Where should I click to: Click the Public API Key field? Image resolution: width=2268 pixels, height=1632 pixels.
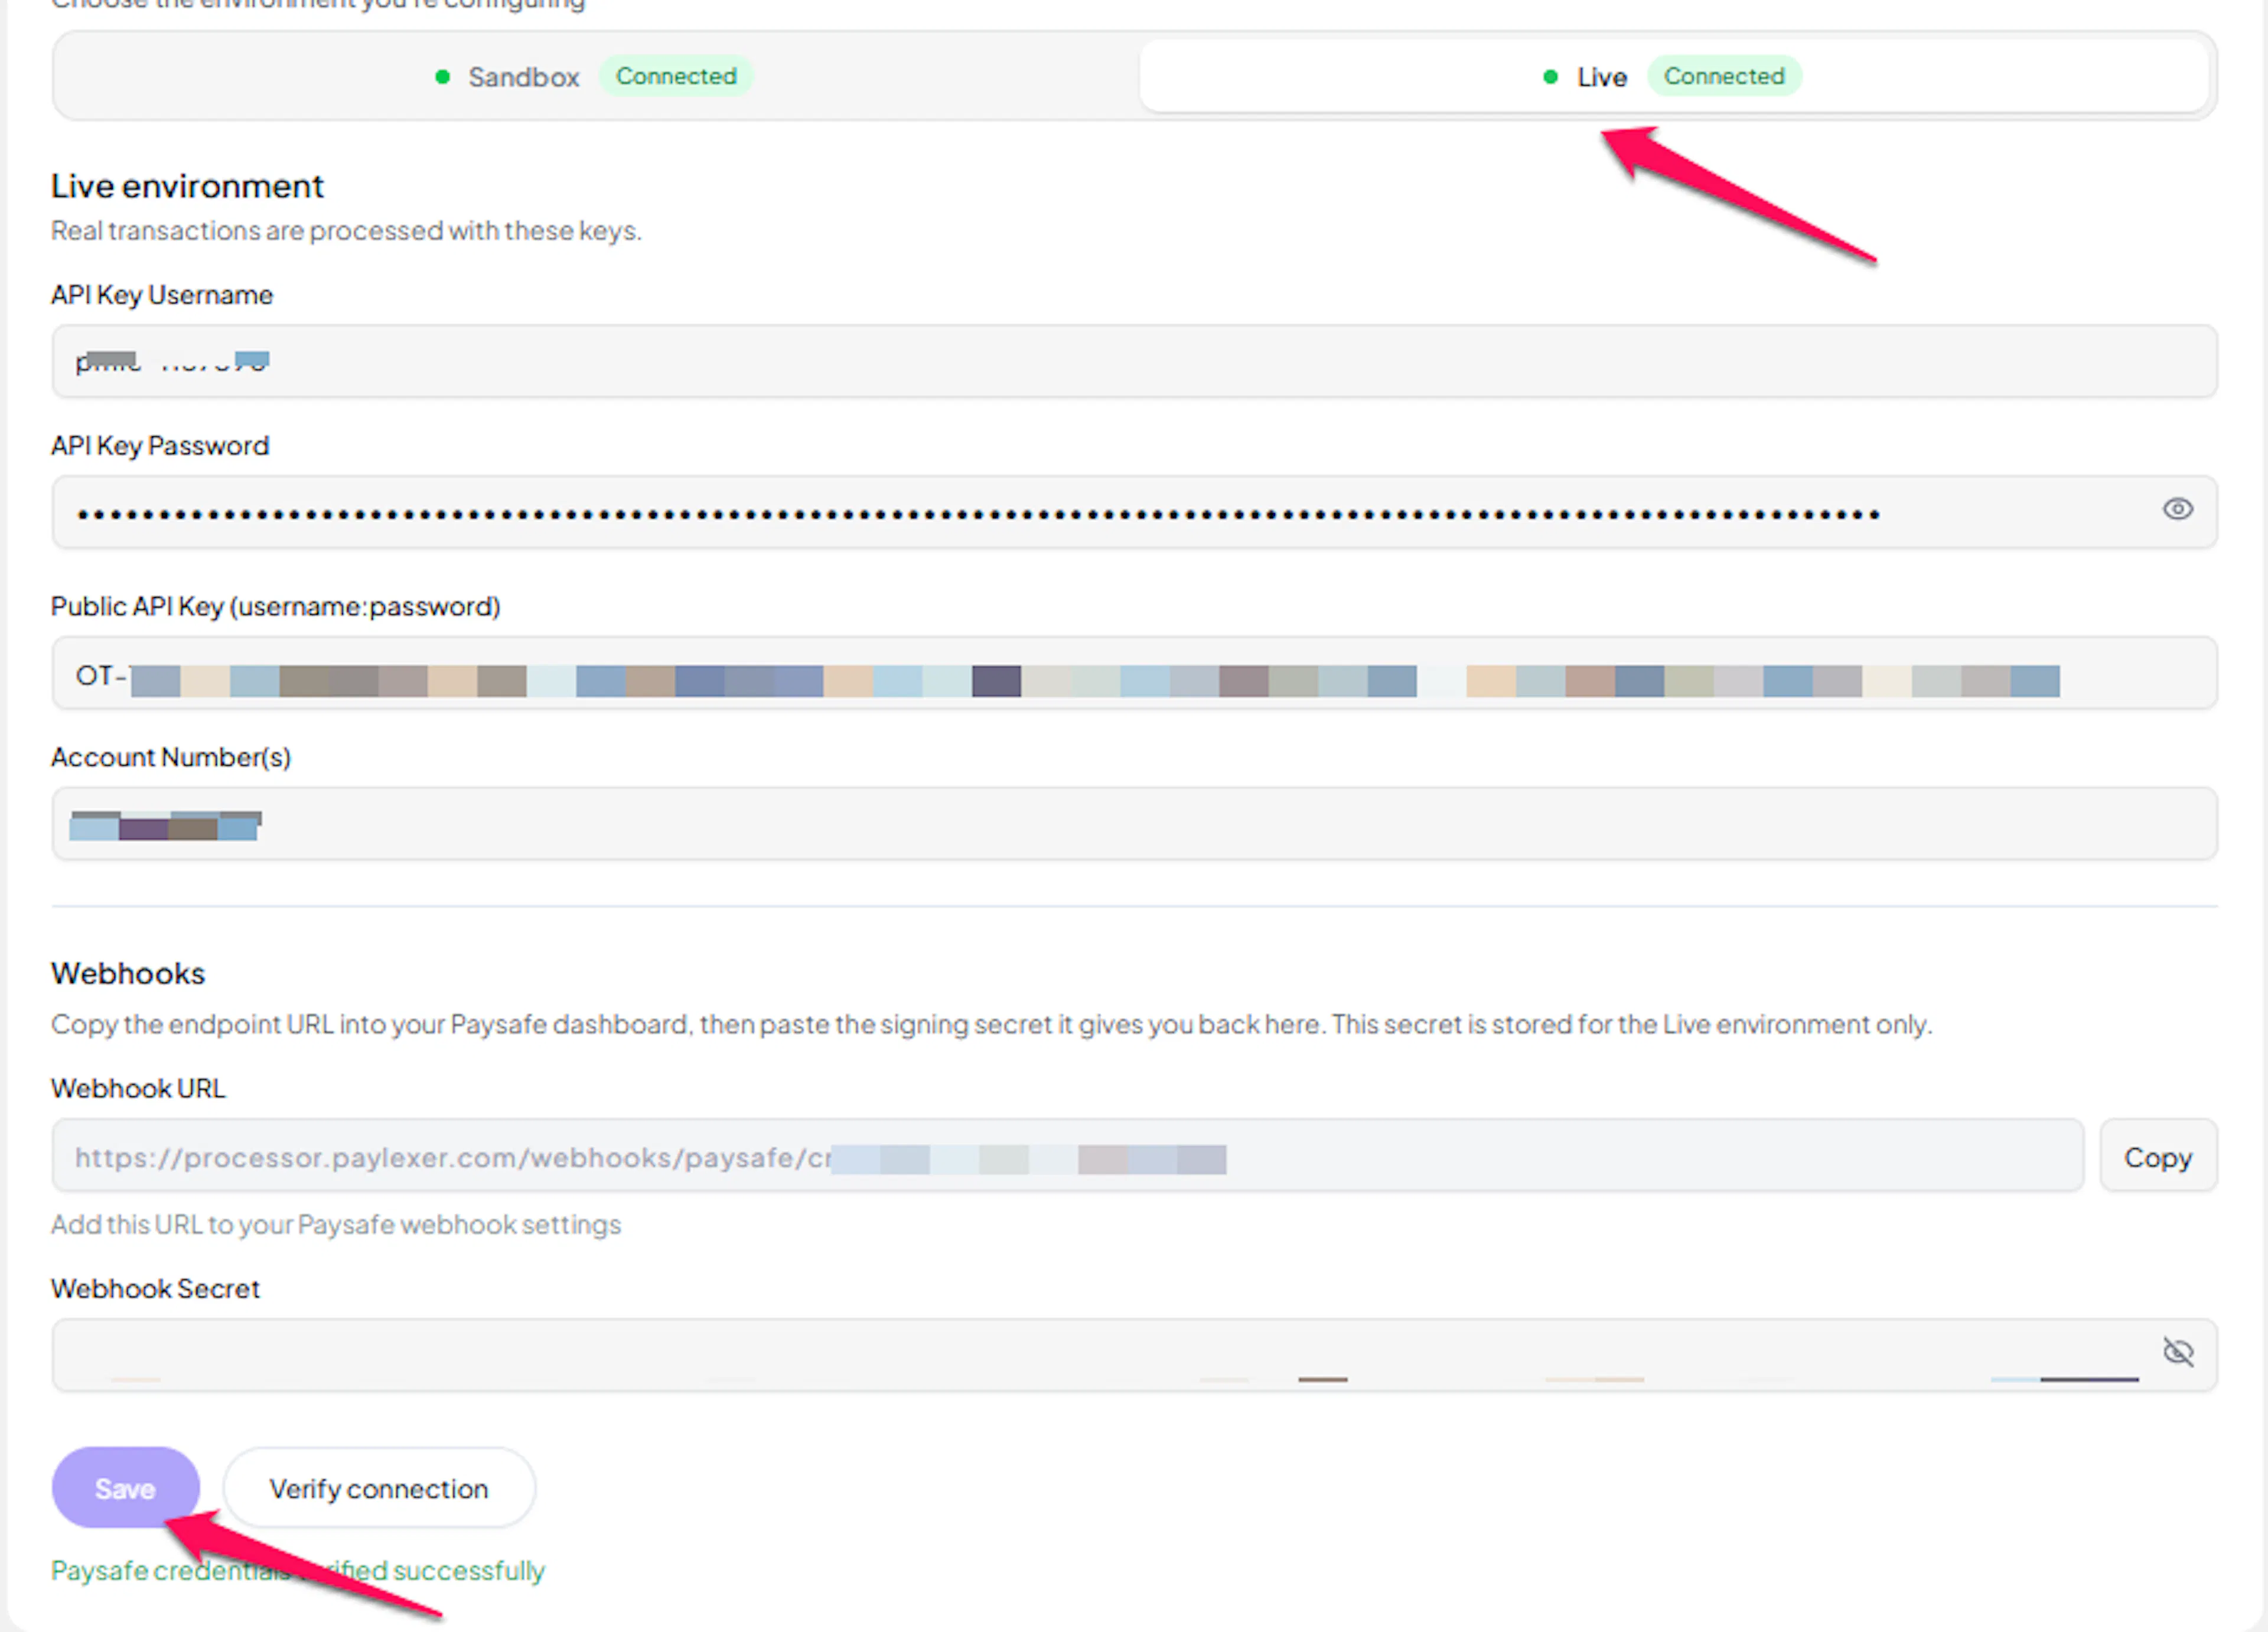(1134, 673)
